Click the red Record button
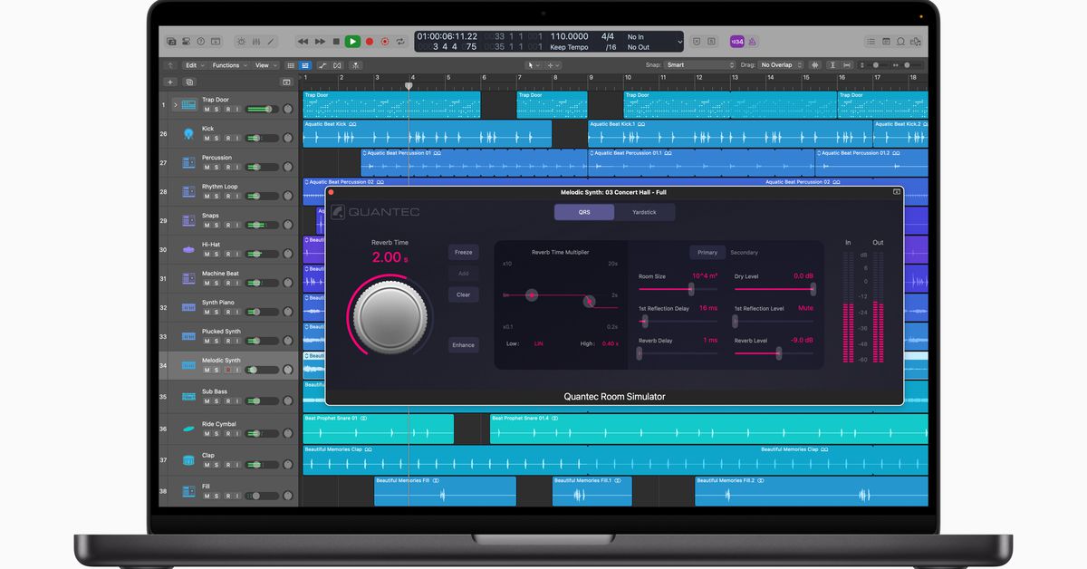The height and width of the screenshot is (569, 1087). pyautogui.click(x=369, y=42)
